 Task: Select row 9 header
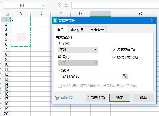pyautogui.click(x=6, y=59)
